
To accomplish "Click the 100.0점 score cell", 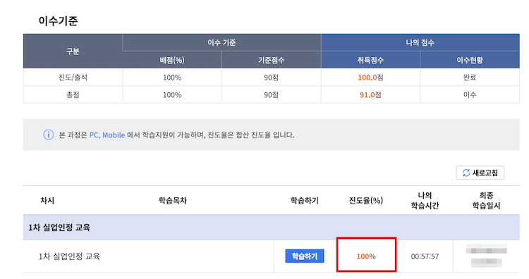I will click(370, 77).
